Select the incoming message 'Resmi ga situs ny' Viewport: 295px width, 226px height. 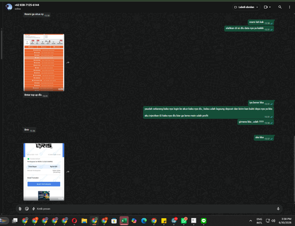(37, 15)
